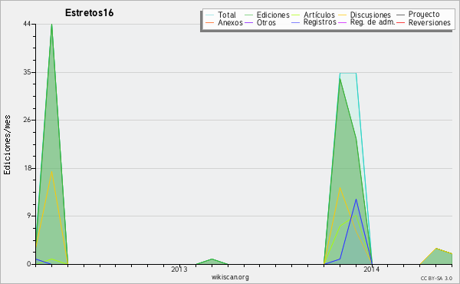This screenshot has width=460, height=284.
Task: Click the green Ediciones legend line swatch
Action: click(248, 15)
